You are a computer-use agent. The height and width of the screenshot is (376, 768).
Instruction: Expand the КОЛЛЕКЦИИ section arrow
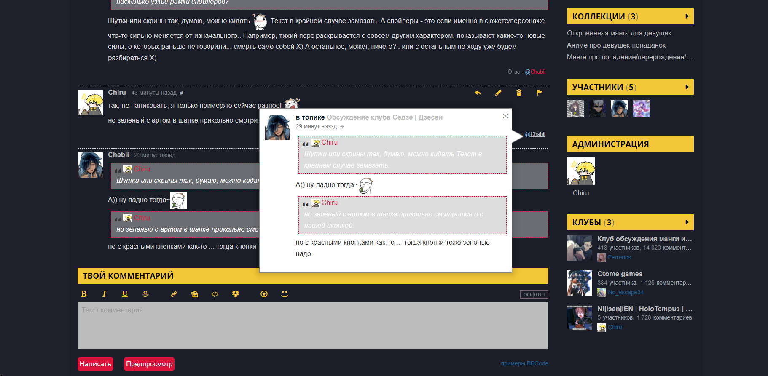point(687,16)
